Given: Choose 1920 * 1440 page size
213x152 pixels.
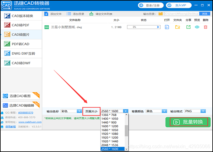Looking at the screenshot, I should click(x=113, y=141).
